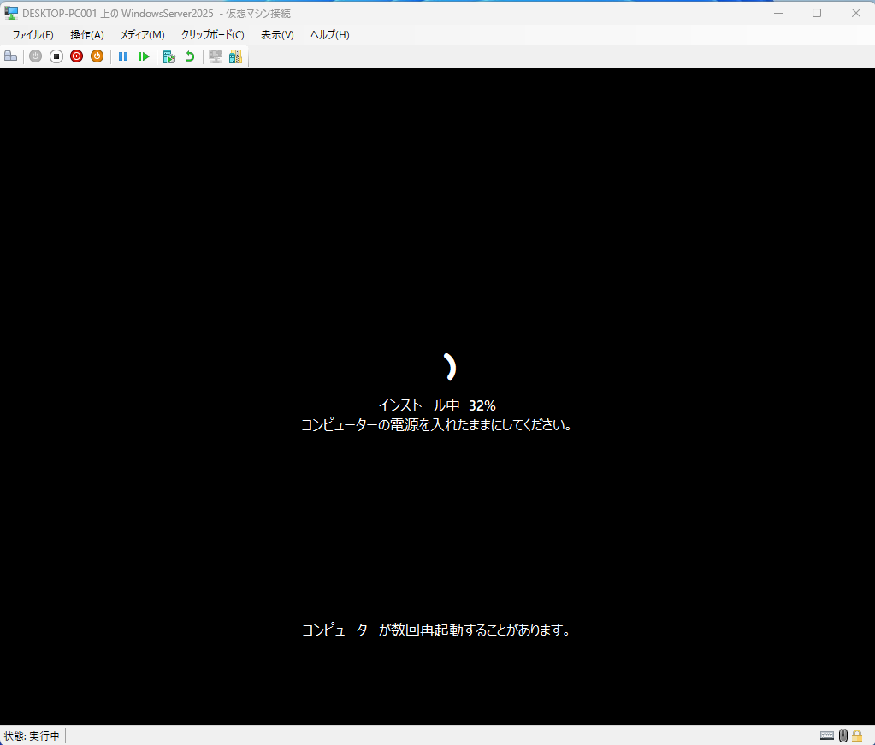Revert the VM using the green curved arrow icon
Screen dimensions: 875x745
click(190, 56)
